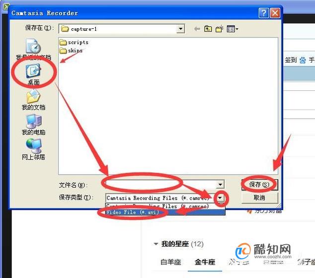
Task: Click the Cancel (取消) button
Action: point(259,198)
